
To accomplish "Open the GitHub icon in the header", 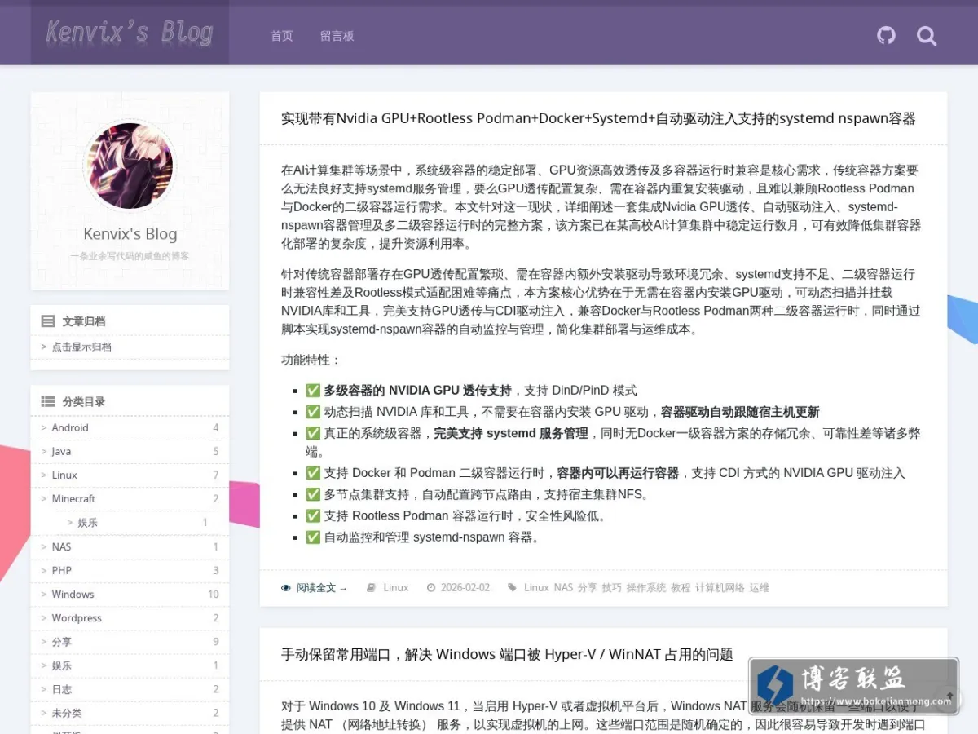I will point(886,35).
